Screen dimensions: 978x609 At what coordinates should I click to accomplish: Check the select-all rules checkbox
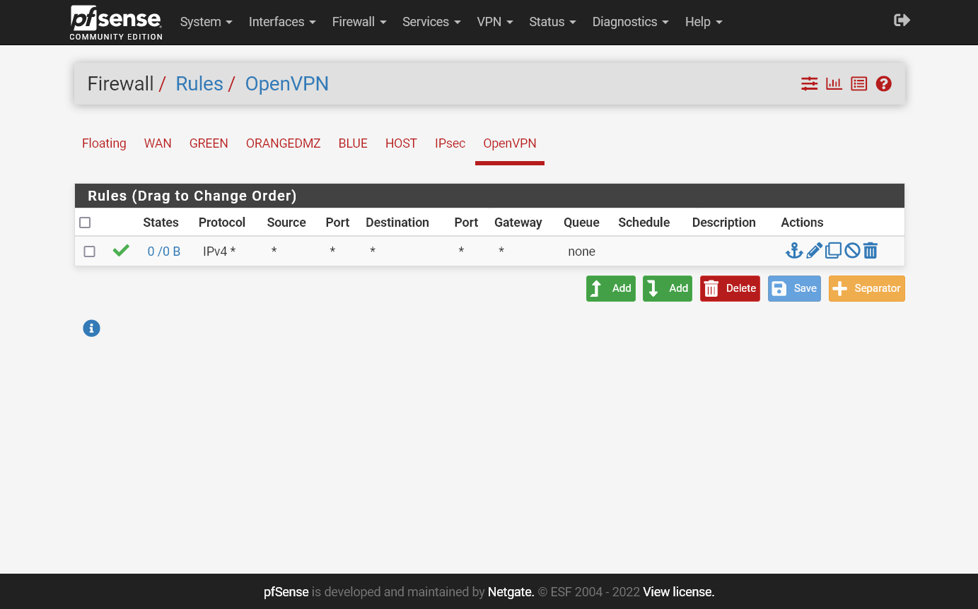85,222
